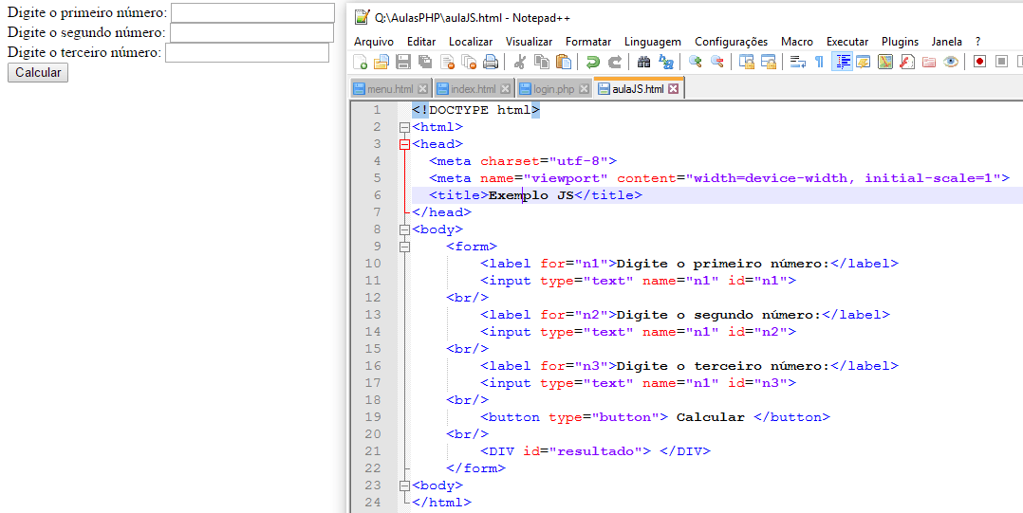
Task: Focus the segundo número input field
Action: coord(251,32)
